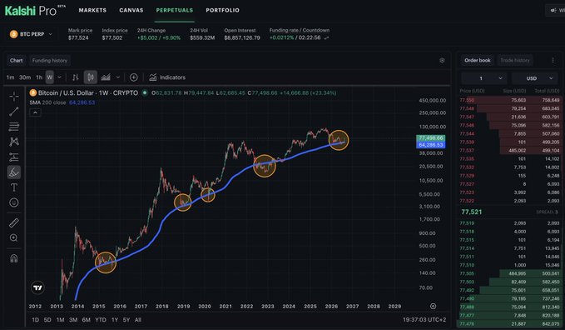The width and height of the screenshot is (565, 330).
Task: Activate the zoom in tool
Action: tap(14, 238)
